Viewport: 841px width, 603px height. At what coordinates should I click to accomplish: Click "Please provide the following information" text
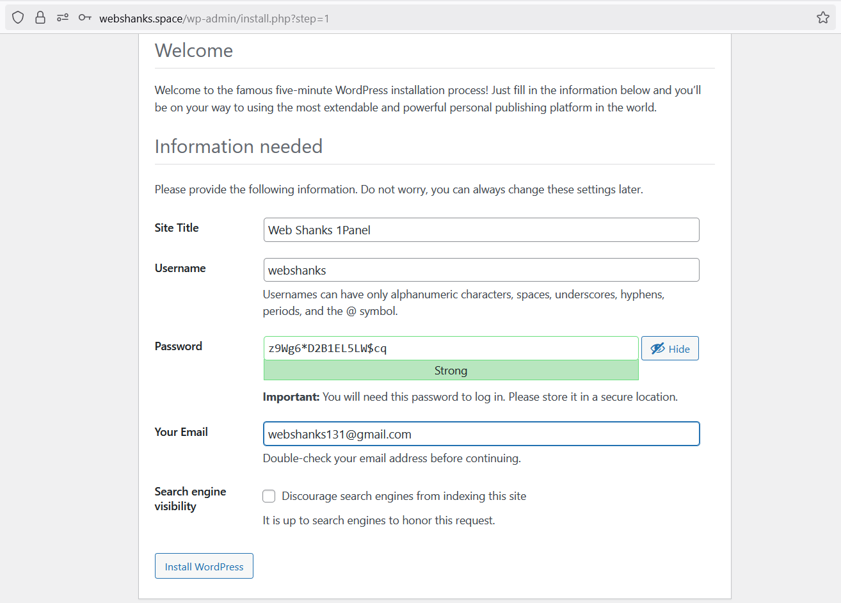(399, 189)
